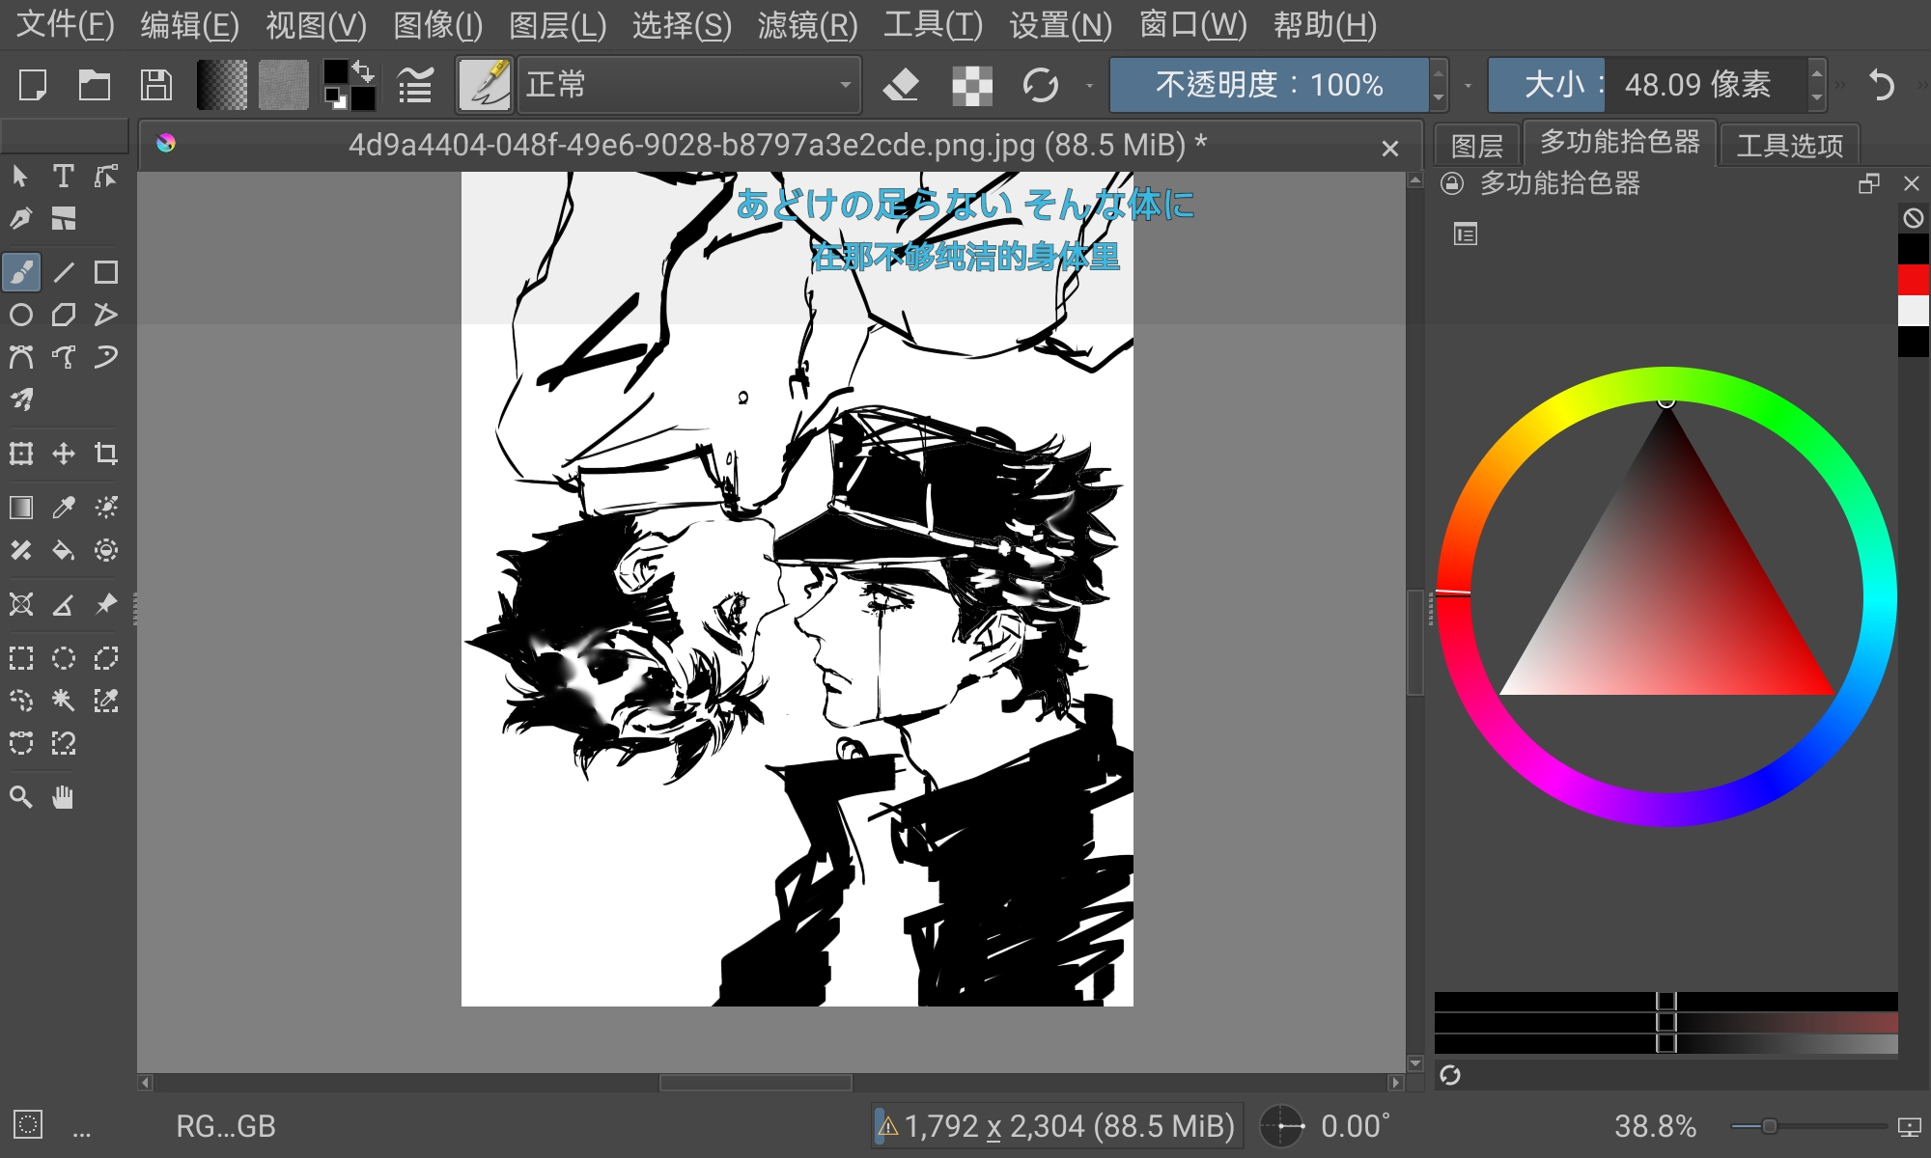Viewport: 1931px width, 1158px height.
Task: Select the freehand brush tool
Action: 20,272
